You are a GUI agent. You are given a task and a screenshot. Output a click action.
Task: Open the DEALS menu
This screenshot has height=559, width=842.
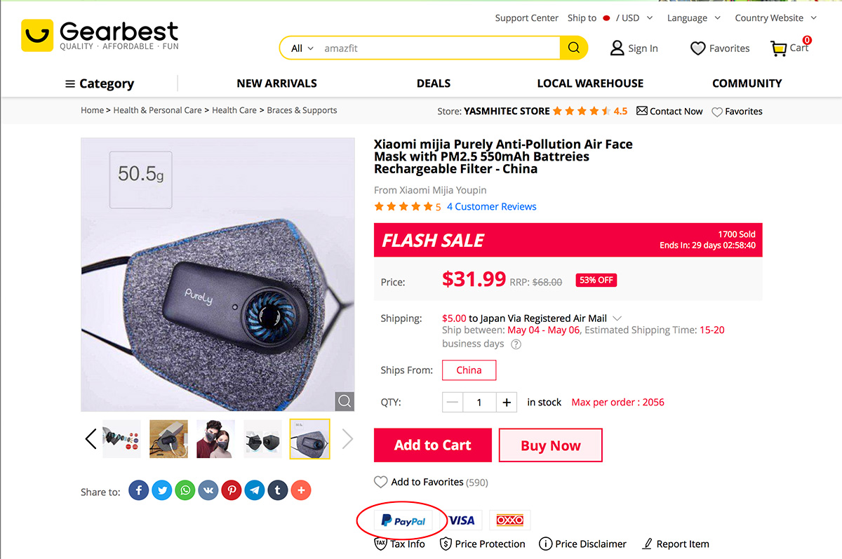coord(434,83)
